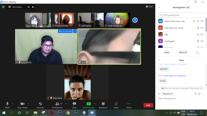
Task: Toggle Diana Salu camera in participant list
Action: (x=202, y=21)
